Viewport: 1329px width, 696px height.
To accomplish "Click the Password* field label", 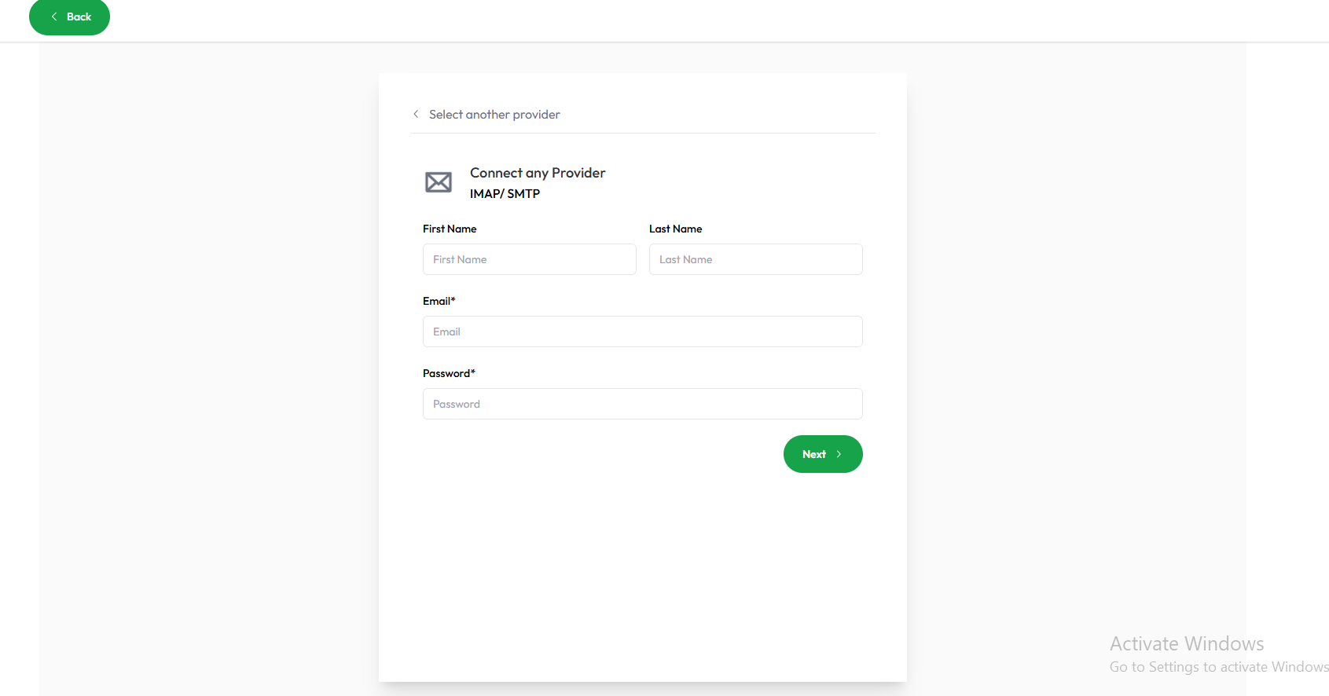I will [x=449, y=374].
